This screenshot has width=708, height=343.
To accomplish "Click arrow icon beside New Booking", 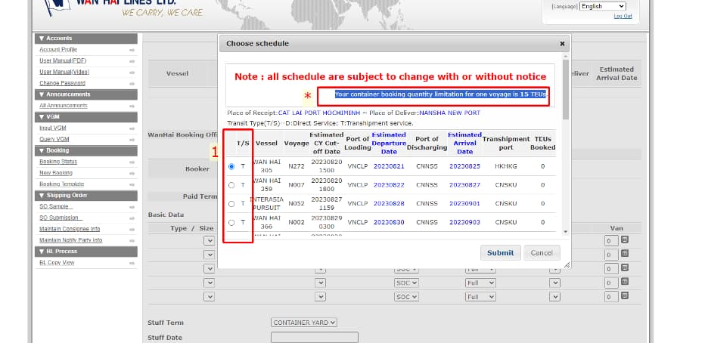I will point(132,173).
